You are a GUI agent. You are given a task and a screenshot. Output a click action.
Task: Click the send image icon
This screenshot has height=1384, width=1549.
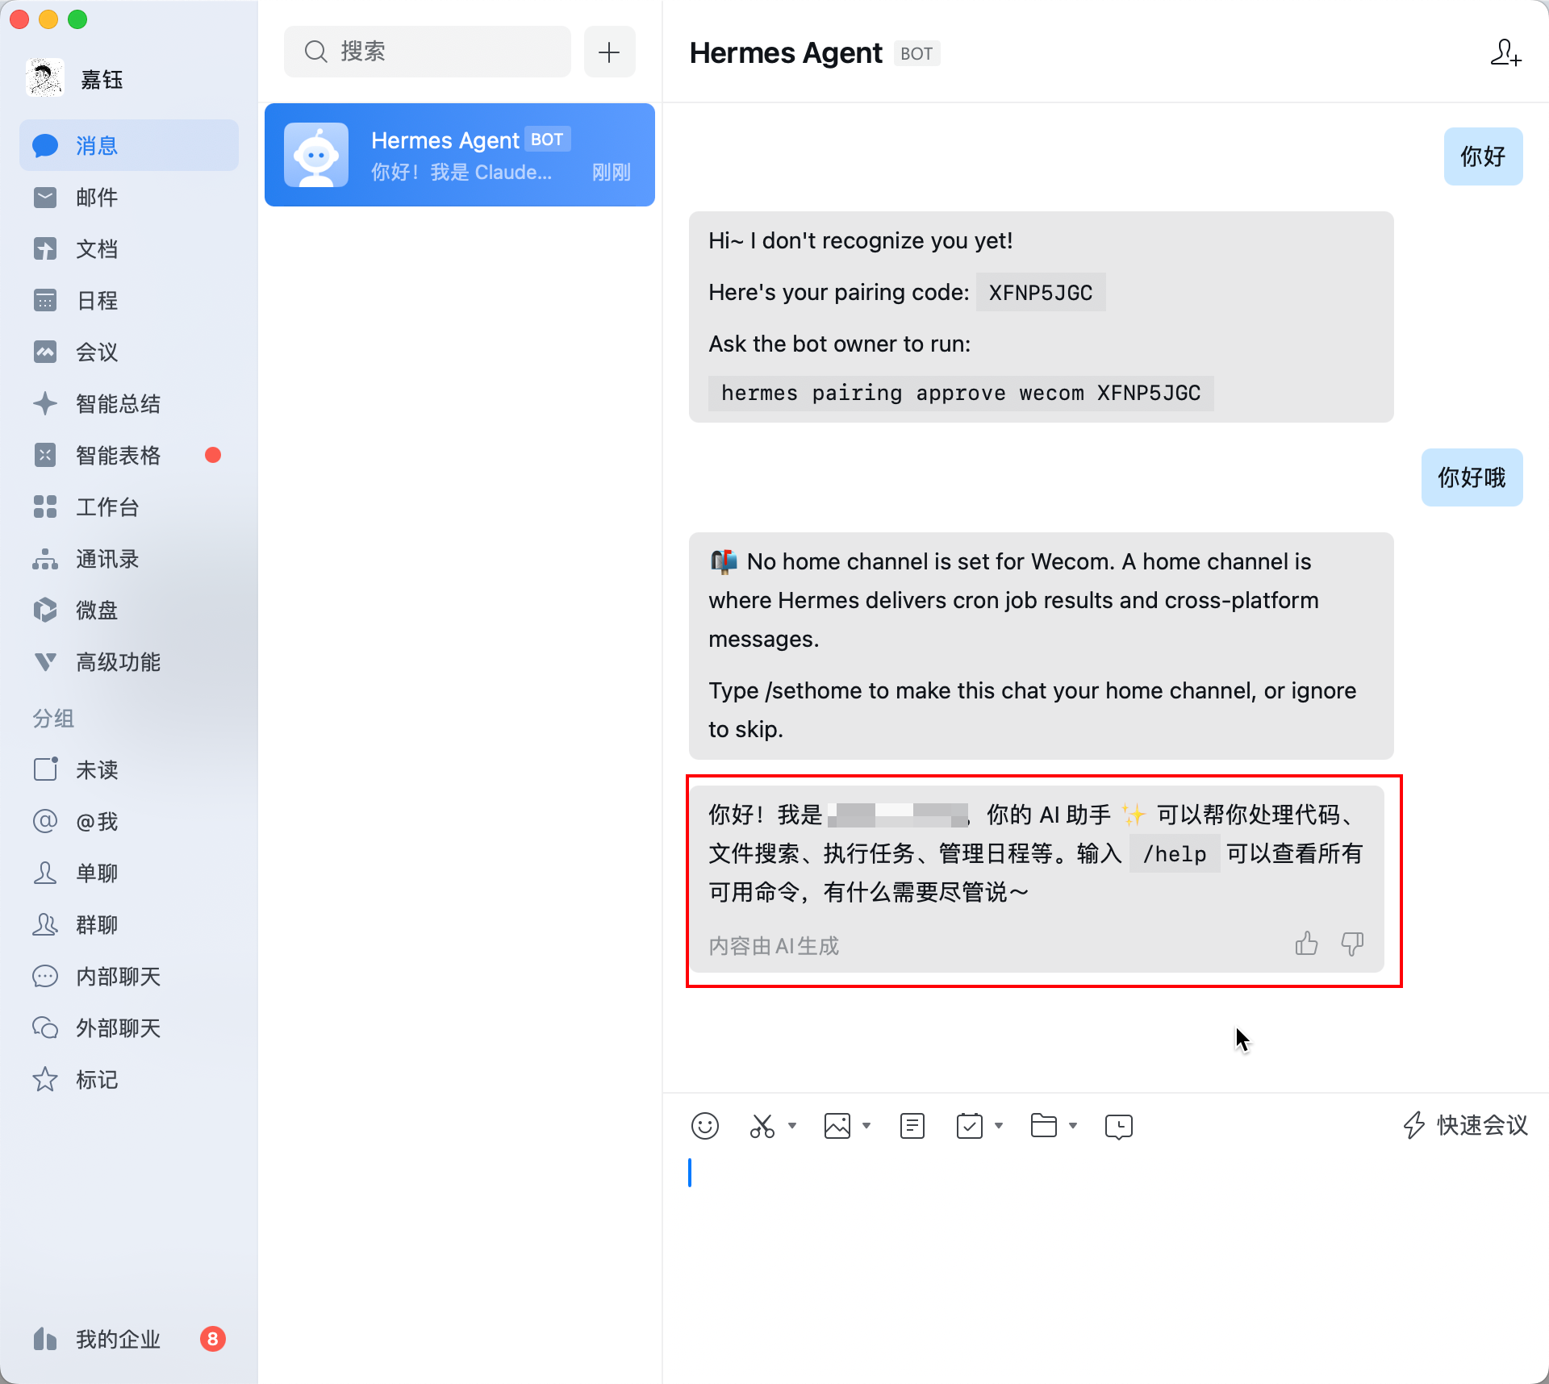tap(837, 1126)
